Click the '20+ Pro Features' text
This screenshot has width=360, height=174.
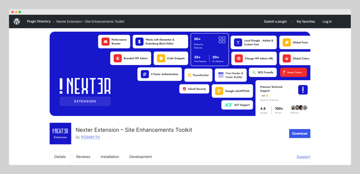click(218, 59)
